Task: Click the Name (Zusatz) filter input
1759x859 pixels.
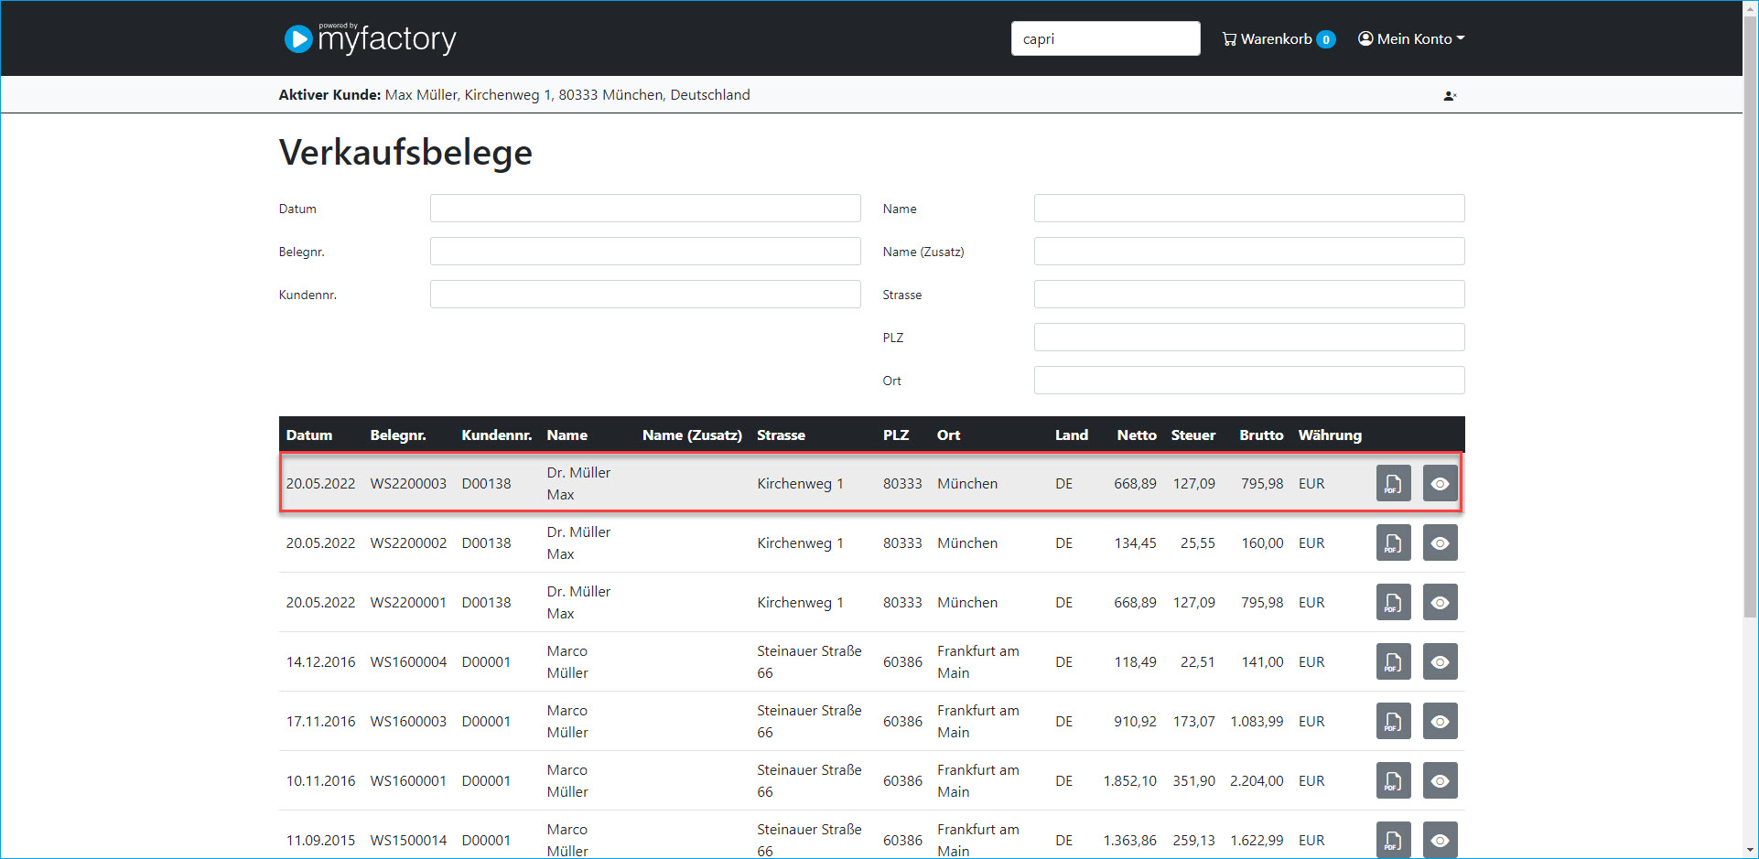Action: 1249,252
